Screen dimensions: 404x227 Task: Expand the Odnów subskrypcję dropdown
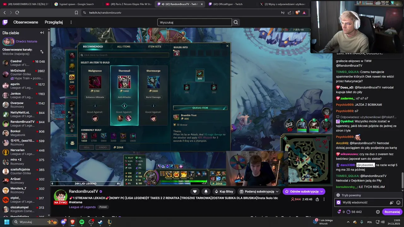coord(322,191)
